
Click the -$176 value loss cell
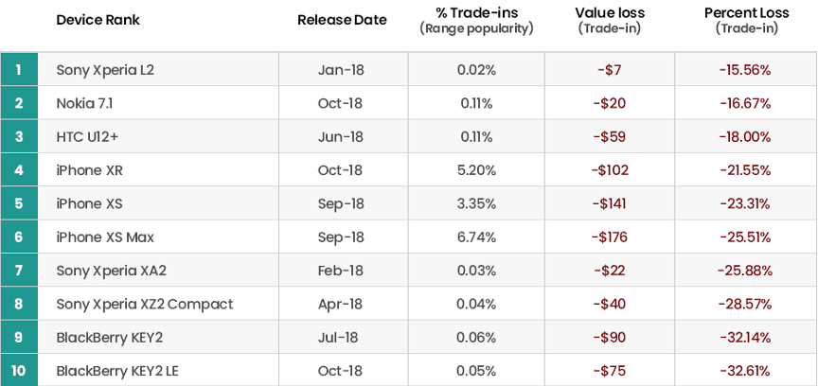pos(610,237)
